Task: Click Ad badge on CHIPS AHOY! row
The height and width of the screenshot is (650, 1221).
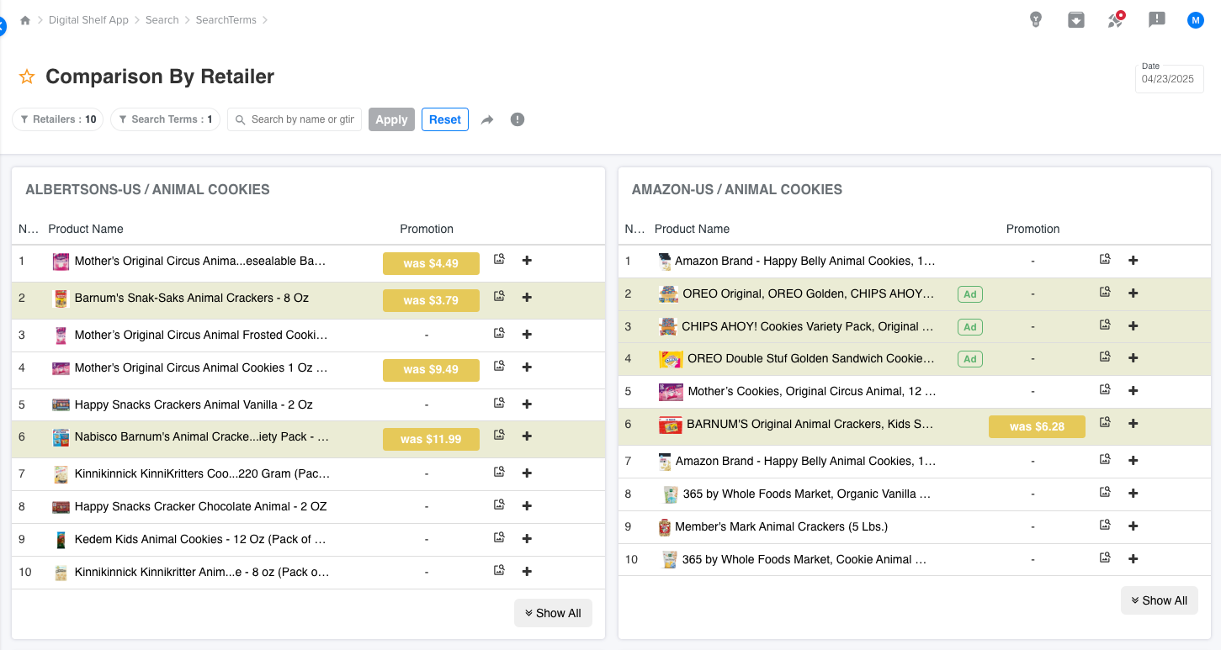Action: [970, 327]
